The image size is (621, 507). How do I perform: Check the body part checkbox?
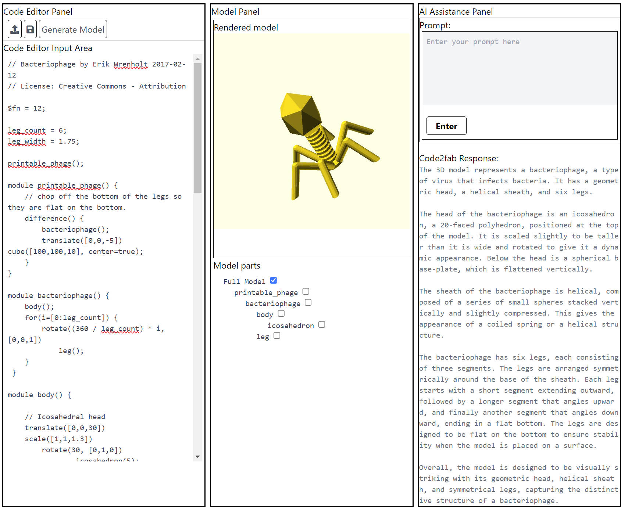pos(281,314)
